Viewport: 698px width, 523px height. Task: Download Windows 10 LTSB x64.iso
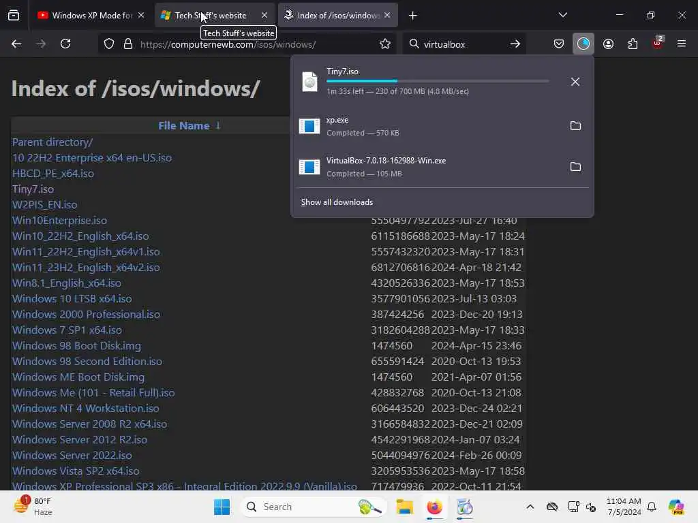[72, 299]
